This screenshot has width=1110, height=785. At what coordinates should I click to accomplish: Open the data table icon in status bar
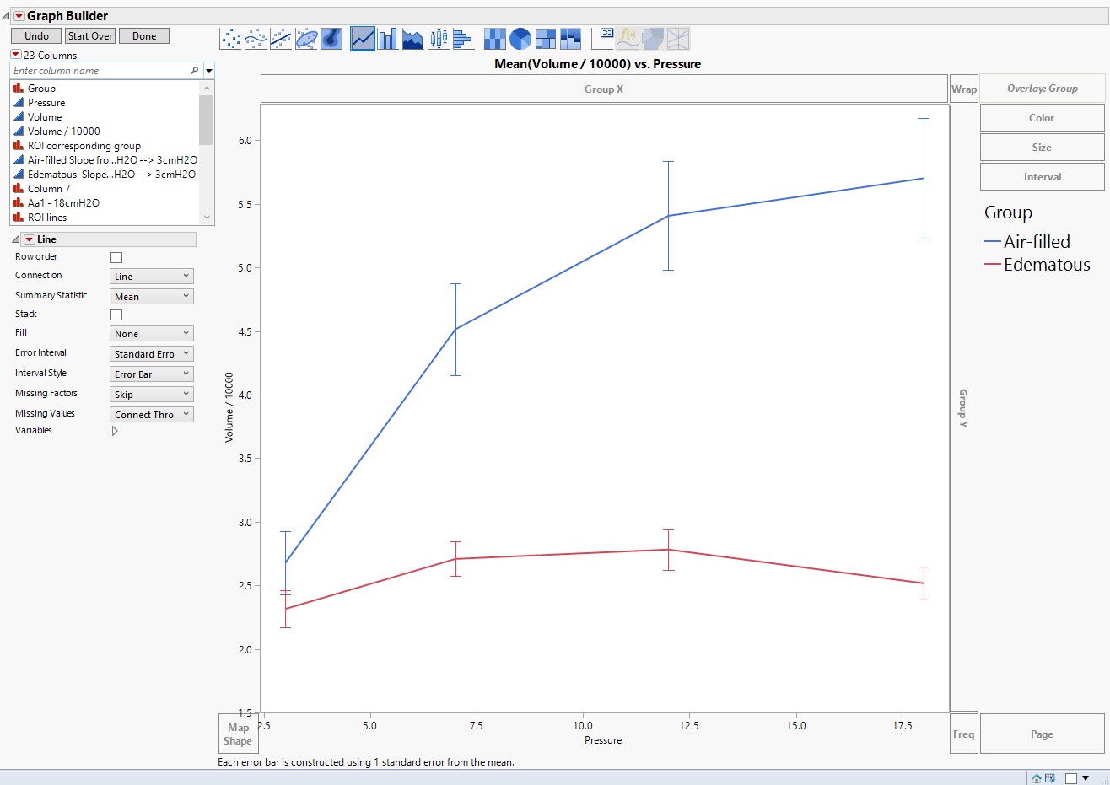(x=1050, y=778)
